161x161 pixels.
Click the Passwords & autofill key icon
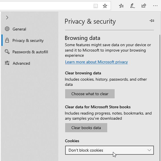(x=7, y=52)
